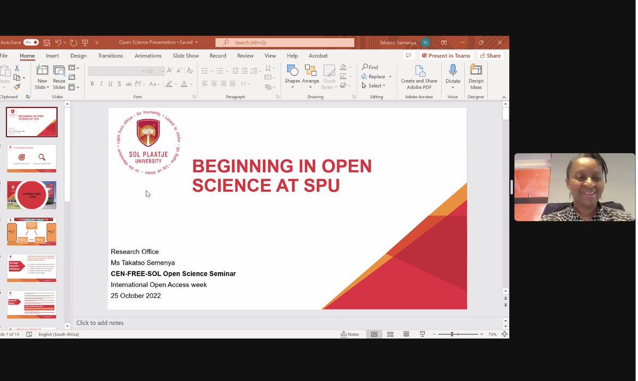Justify the paragraph text
Viewport: 638px width, 381px height.
pyautogui.click(x=232, y=84)
